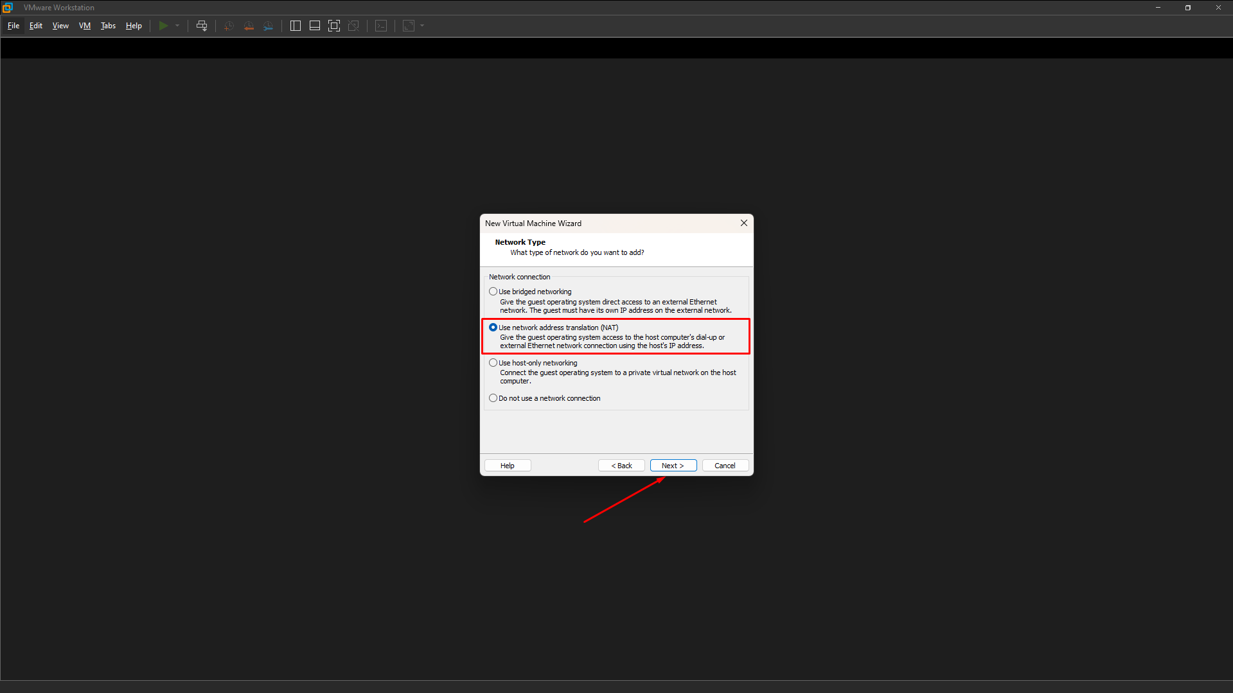Enter full screen mode
Image resolution: width=1233 pixels, height=693 pixels.
333,26
